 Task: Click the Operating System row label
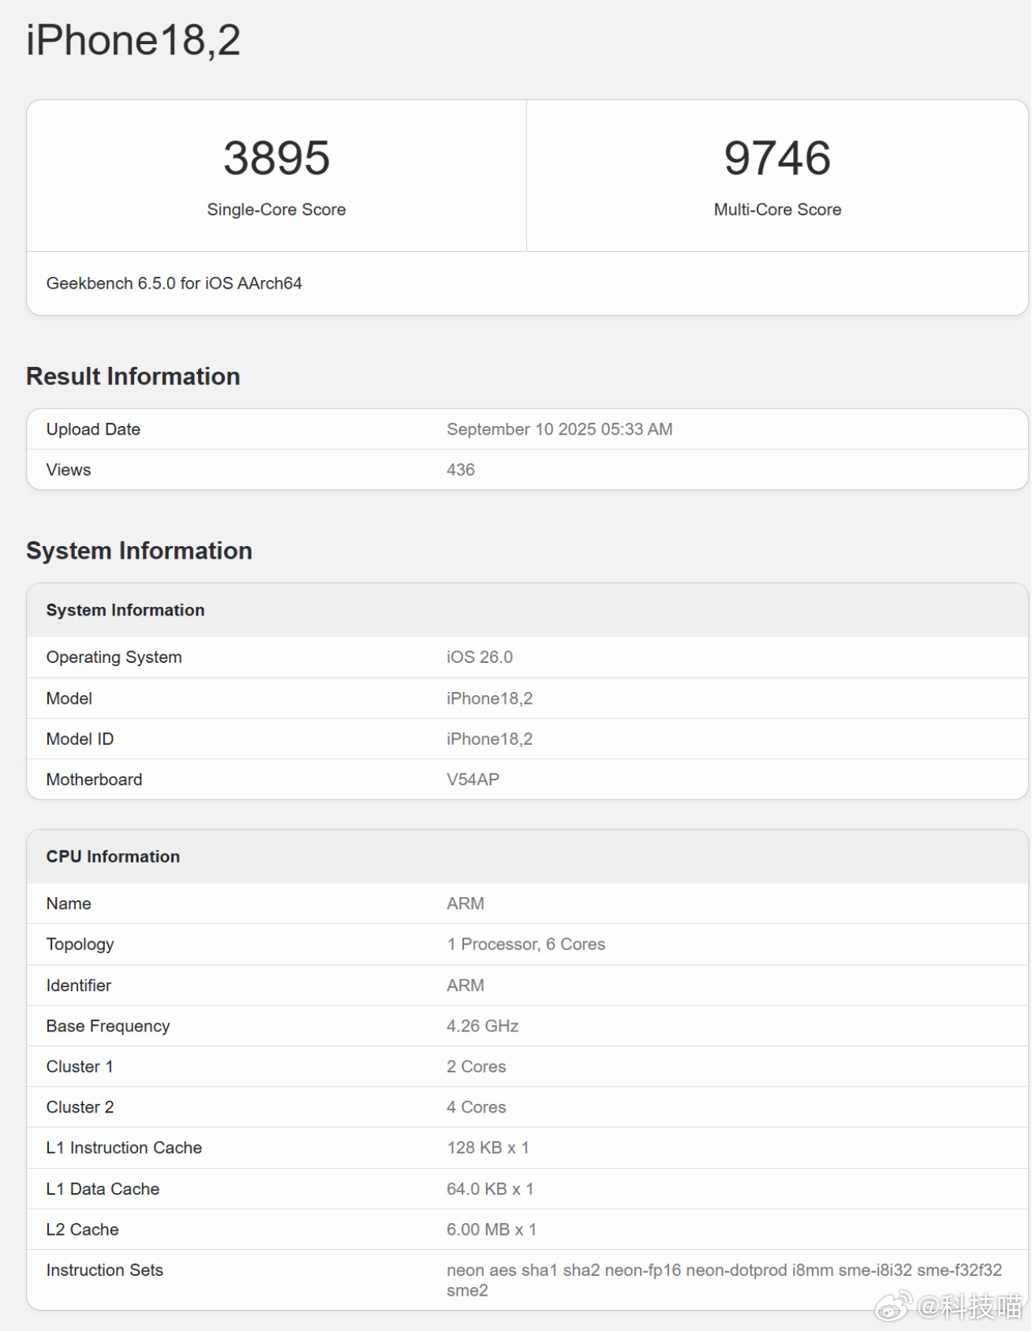point(114,657)
